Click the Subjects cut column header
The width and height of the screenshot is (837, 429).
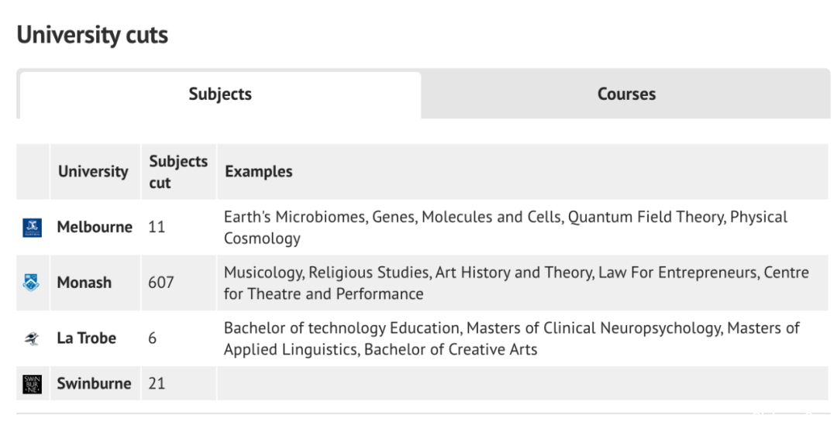tap(178, 172)
